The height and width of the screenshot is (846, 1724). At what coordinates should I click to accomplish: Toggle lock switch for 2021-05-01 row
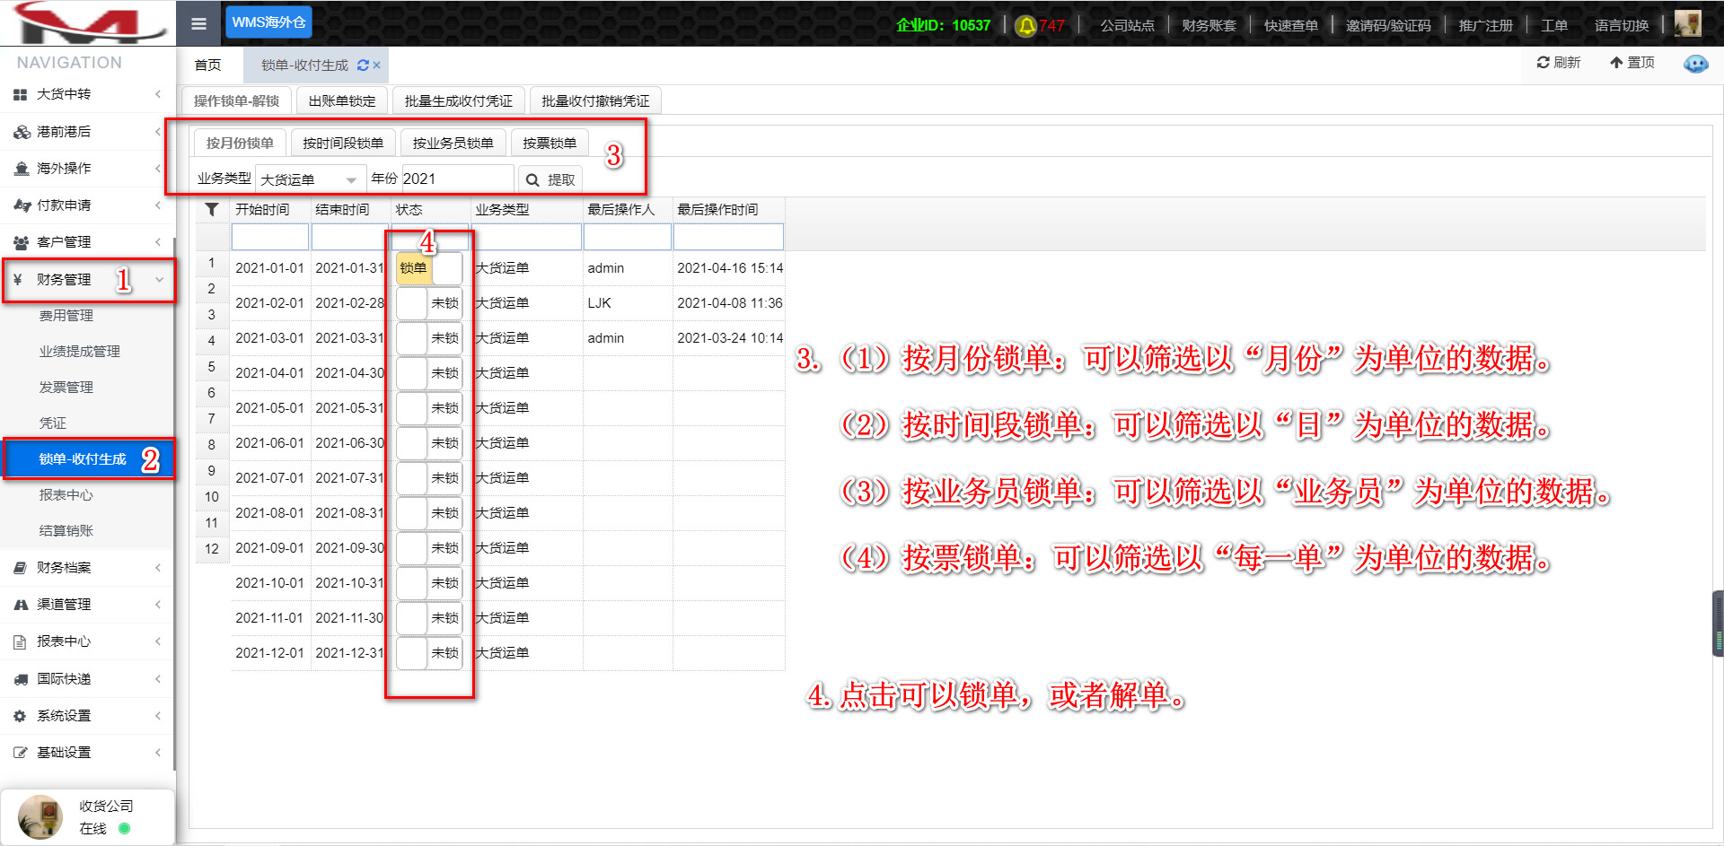[429, 408]
